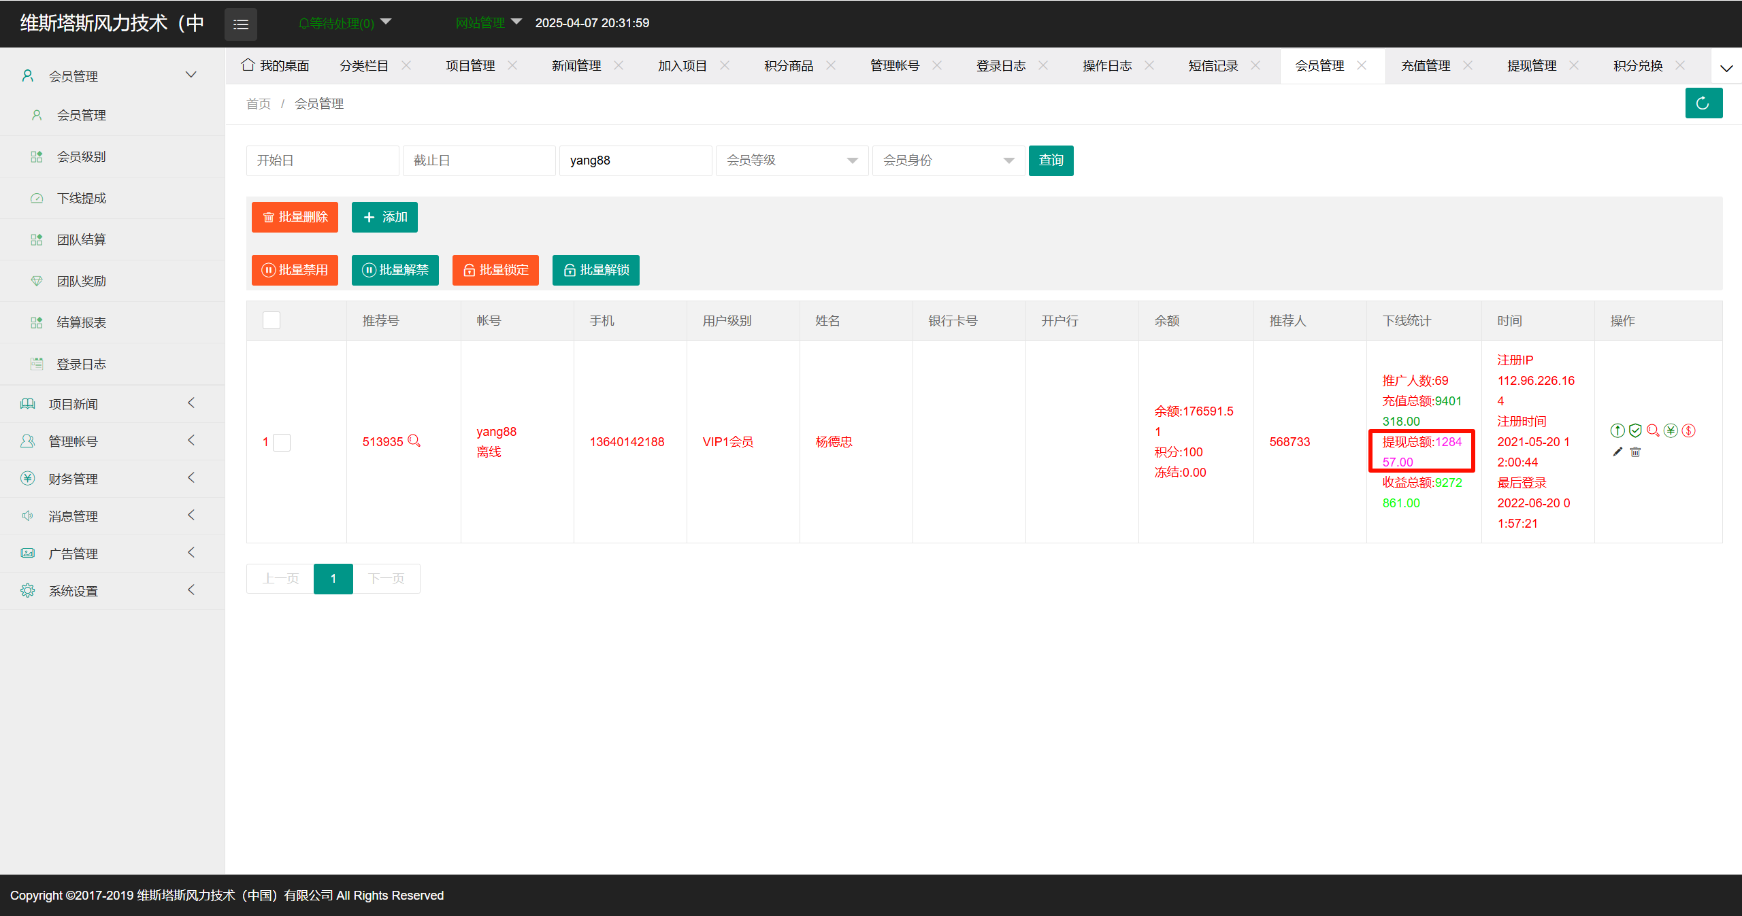Switch to the 操作日志 tab
The image size is (1742, 916).
1107,65
